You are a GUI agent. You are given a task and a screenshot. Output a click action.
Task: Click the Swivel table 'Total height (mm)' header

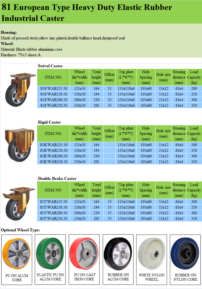point(96,77)
